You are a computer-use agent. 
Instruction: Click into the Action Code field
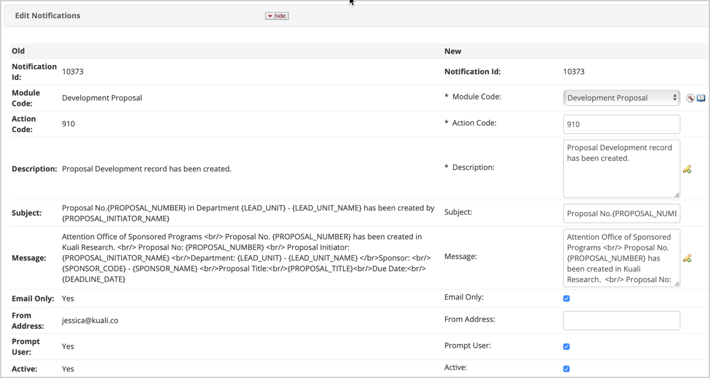pyautogui.click(x=621, y=124)
